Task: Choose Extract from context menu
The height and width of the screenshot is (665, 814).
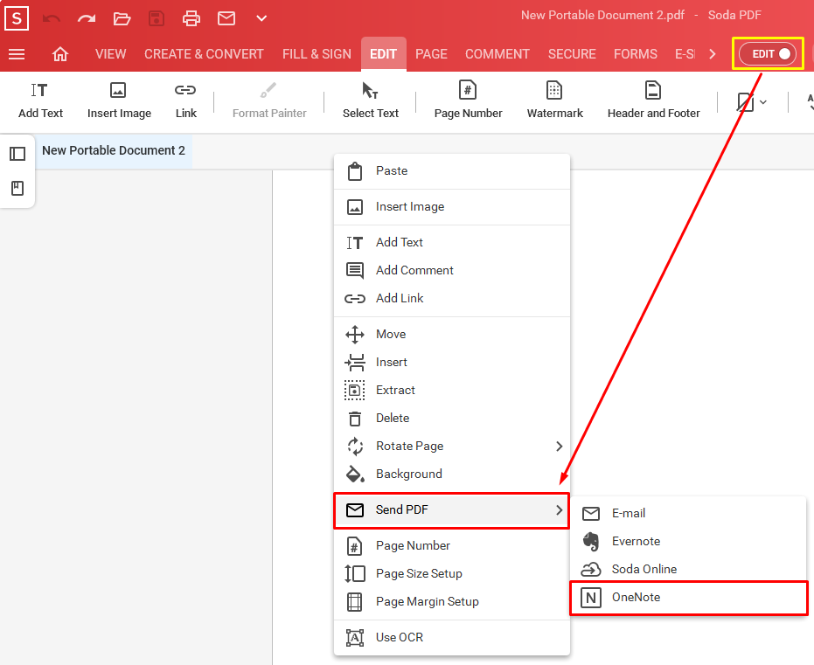Action: (x=452, y=390)
